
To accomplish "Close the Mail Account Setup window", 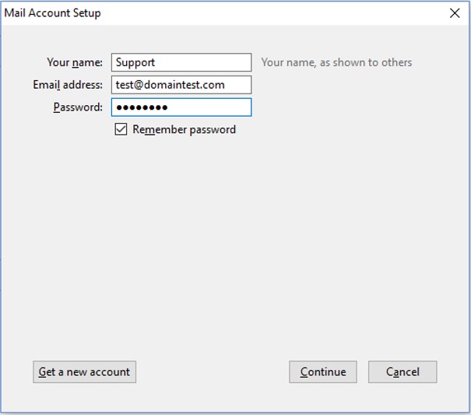I will click(455, 13).
